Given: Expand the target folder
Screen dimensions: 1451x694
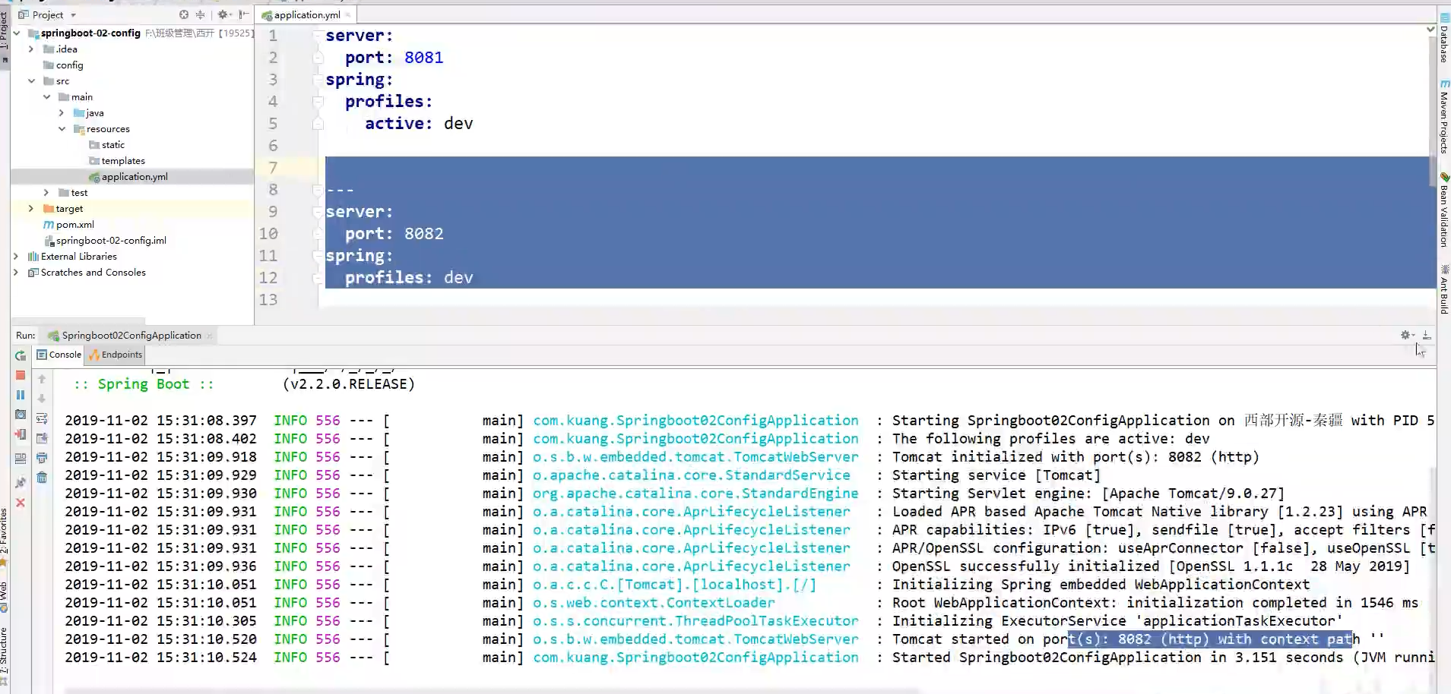Looking at the screenshot, I should tap(31, 209).
